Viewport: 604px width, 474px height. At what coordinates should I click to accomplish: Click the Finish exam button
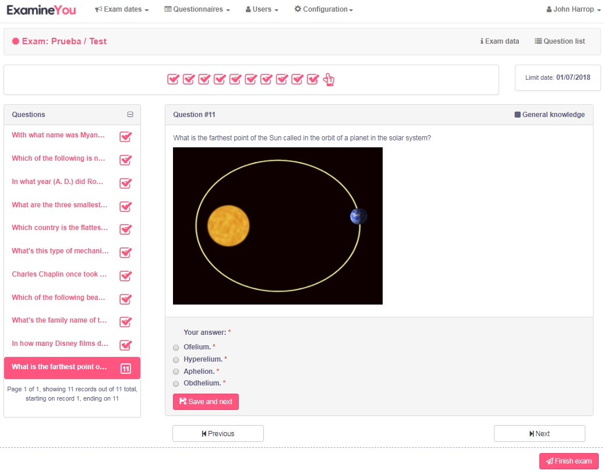point(569,461)
